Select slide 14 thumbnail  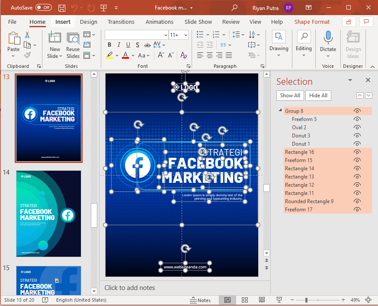pos(49,214)
